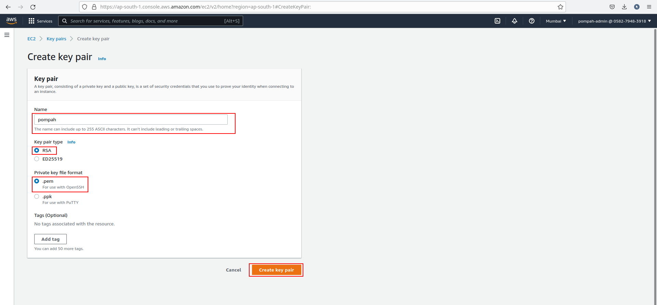The height and width of the screenshot is (305, 657).
Task: Click the AWS logo home icon
Action: 11,21
